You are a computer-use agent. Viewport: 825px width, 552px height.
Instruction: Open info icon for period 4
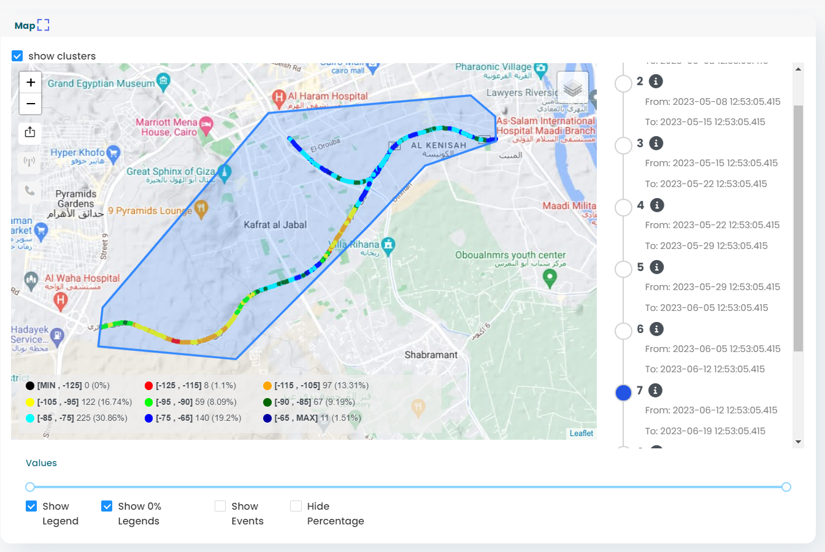(657, 205)
